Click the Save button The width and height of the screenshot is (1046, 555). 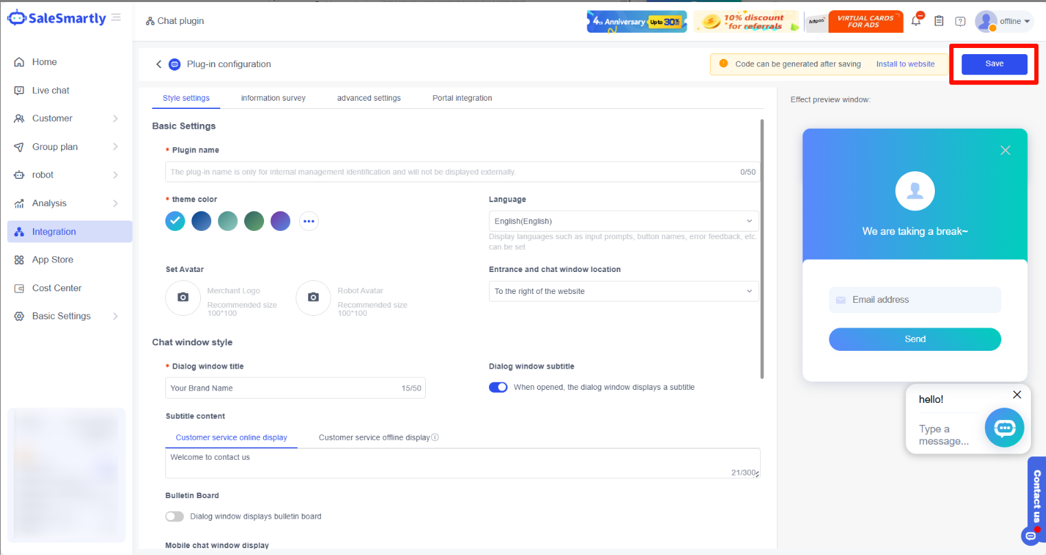994,64
